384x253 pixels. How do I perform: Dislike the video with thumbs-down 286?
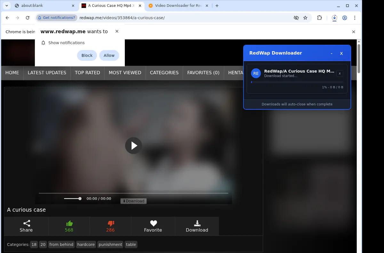110,226
